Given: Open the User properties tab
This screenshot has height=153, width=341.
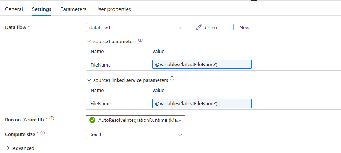Looking at the screenshot, I should [113, 9].
